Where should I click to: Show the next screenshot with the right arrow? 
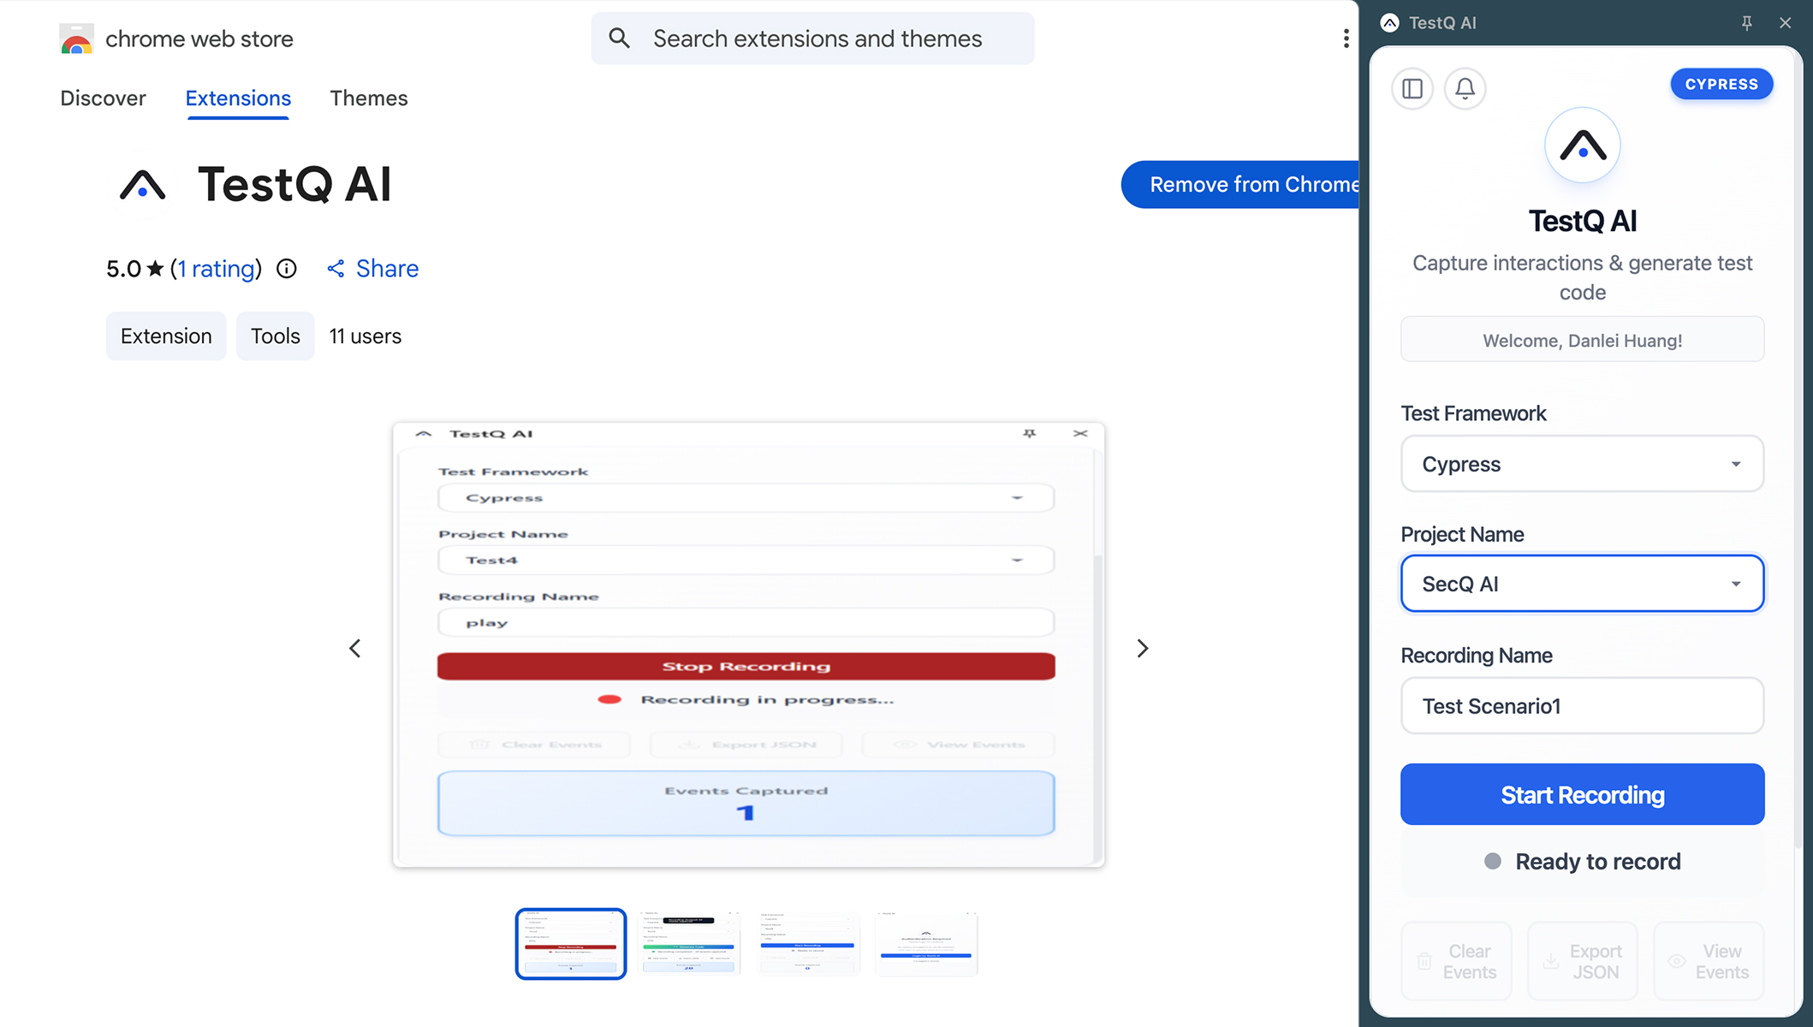[x=1142, y=648]
